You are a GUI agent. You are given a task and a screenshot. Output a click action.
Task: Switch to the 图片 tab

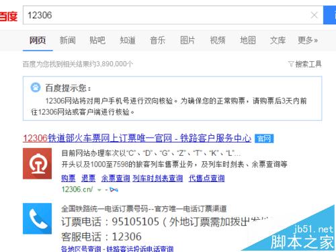pos(187,40)
